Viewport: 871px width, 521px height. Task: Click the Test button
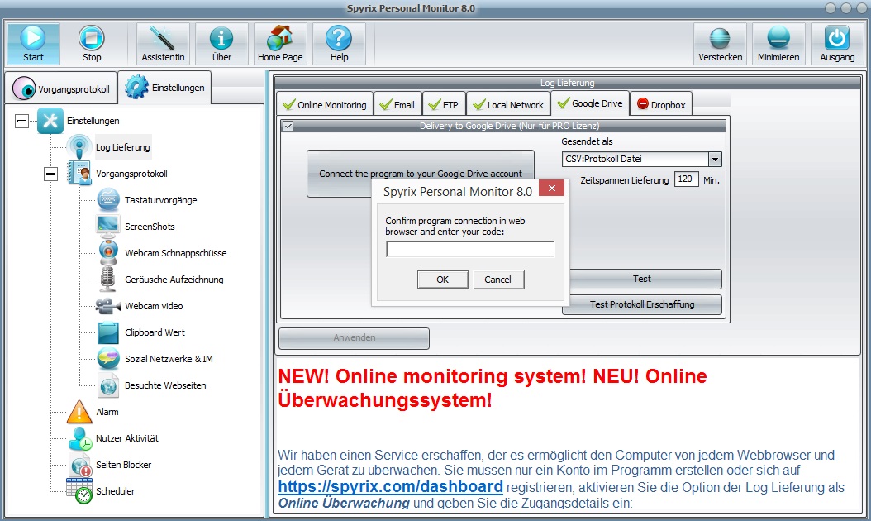tap(641, 279)
